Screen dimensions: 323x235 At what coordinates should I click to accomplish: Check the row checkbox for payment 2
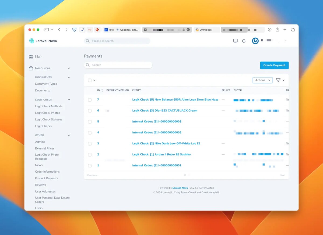90,155
